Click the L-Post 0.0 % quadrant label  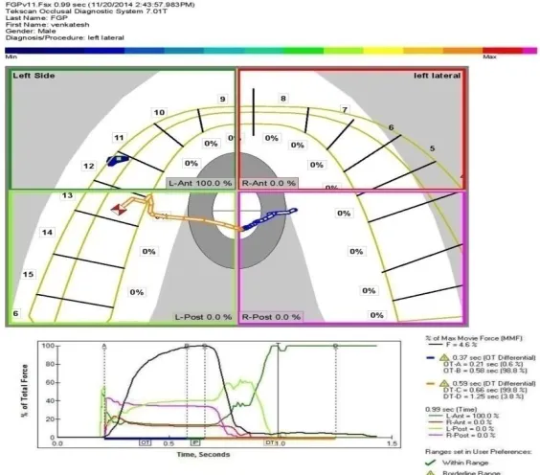203,317
